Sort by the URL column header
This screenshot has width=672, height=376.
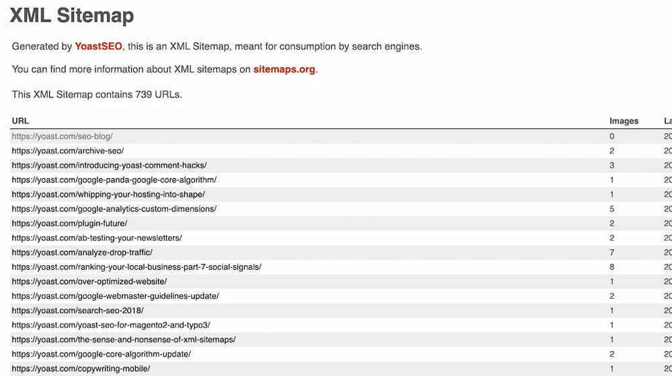tap(21, 122)
